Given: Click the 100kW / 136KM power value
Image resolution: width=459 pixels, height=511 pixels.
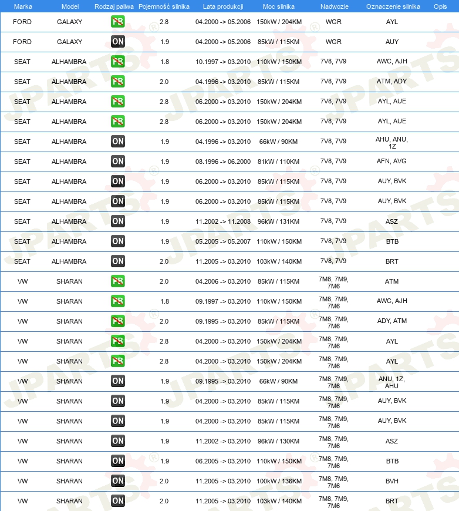Looking at the screenshot, I should tap(279, 480).
